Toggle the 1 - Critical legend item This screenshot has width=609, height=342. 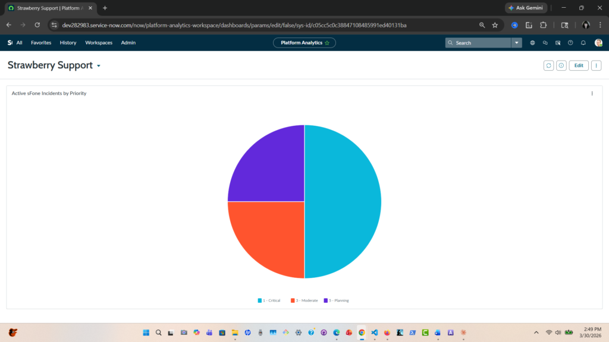coord(269,300)
